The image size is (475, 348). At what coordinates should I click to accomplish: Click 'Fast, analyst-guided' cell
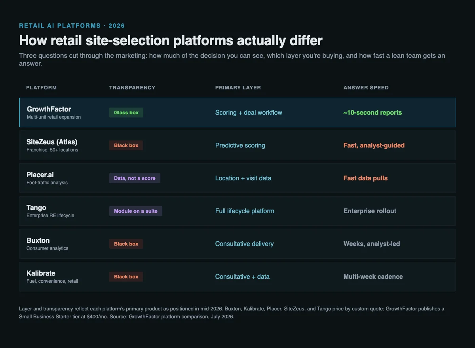[374, 146]
